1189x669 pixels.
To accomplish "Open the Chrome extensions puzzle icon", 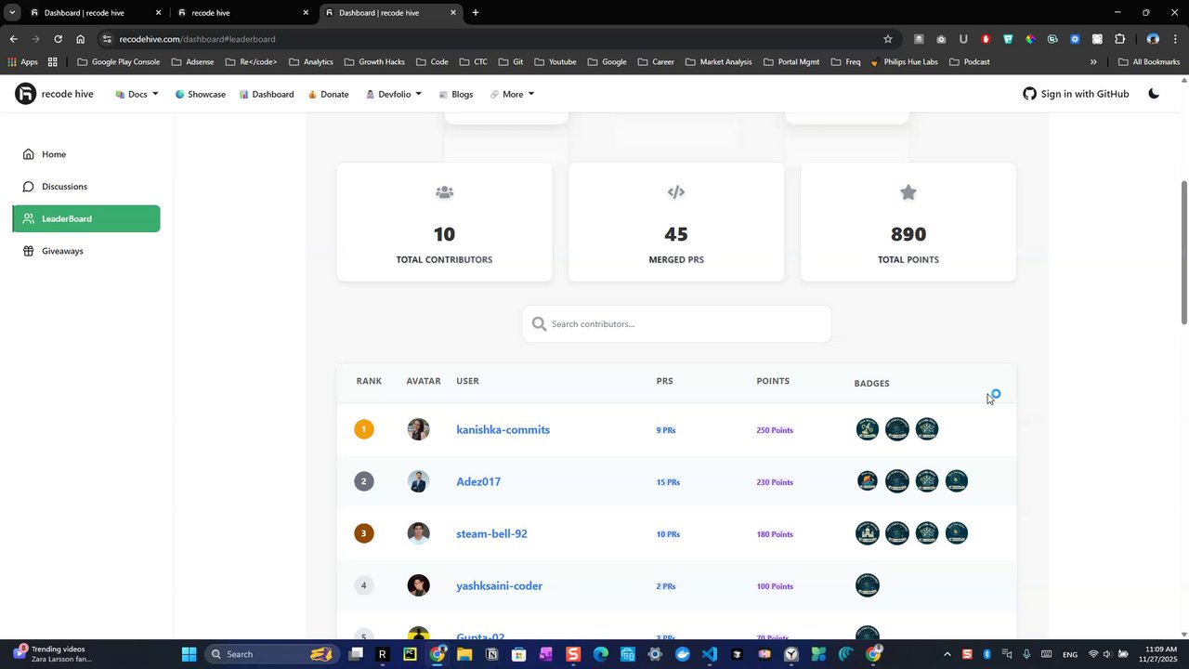I will tap(1119, 39).
